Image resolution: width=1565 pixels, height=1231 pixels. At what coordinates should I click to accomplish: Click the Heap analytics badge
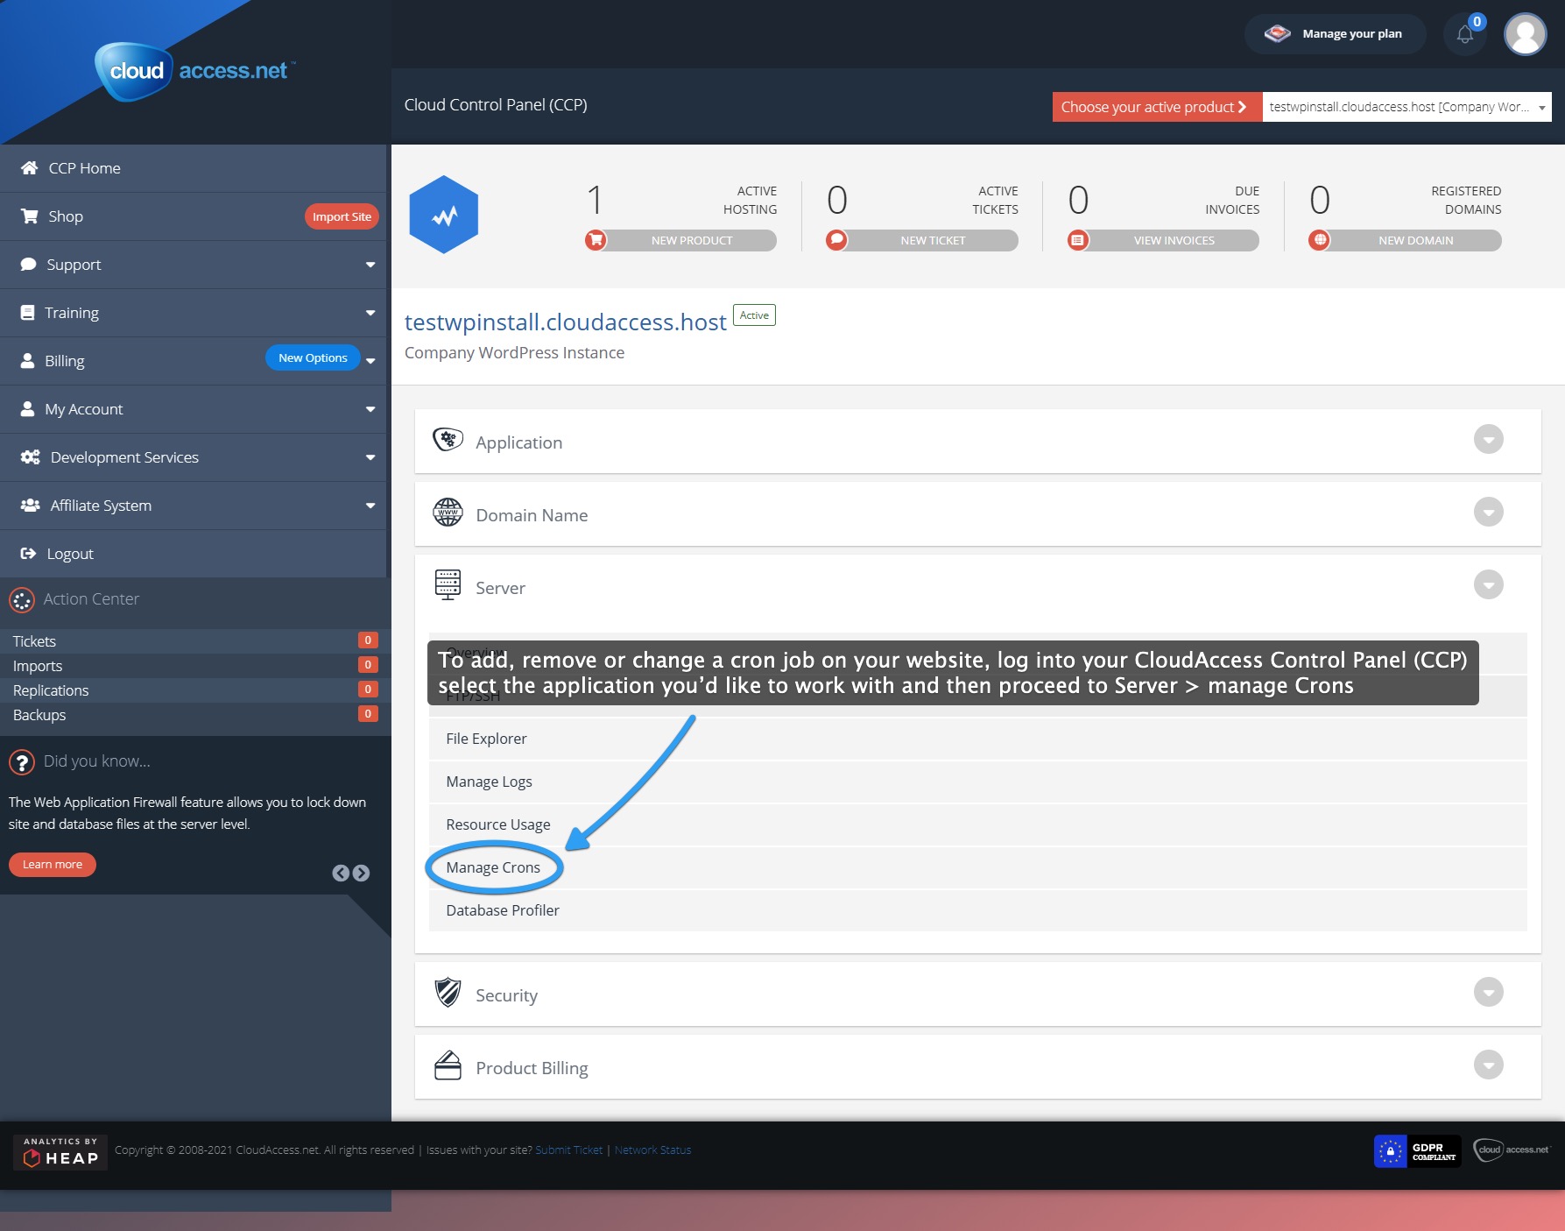[60, 1152]
